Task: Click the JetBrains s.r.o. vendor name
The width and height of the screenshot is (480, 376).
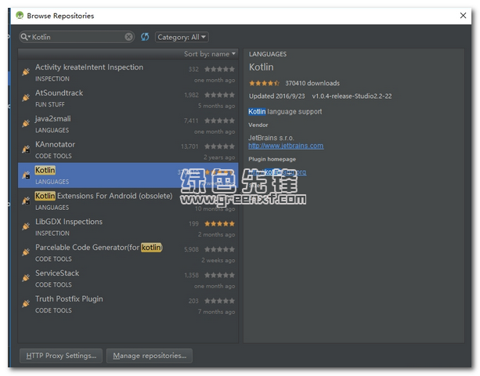Action: coord(271,138)
